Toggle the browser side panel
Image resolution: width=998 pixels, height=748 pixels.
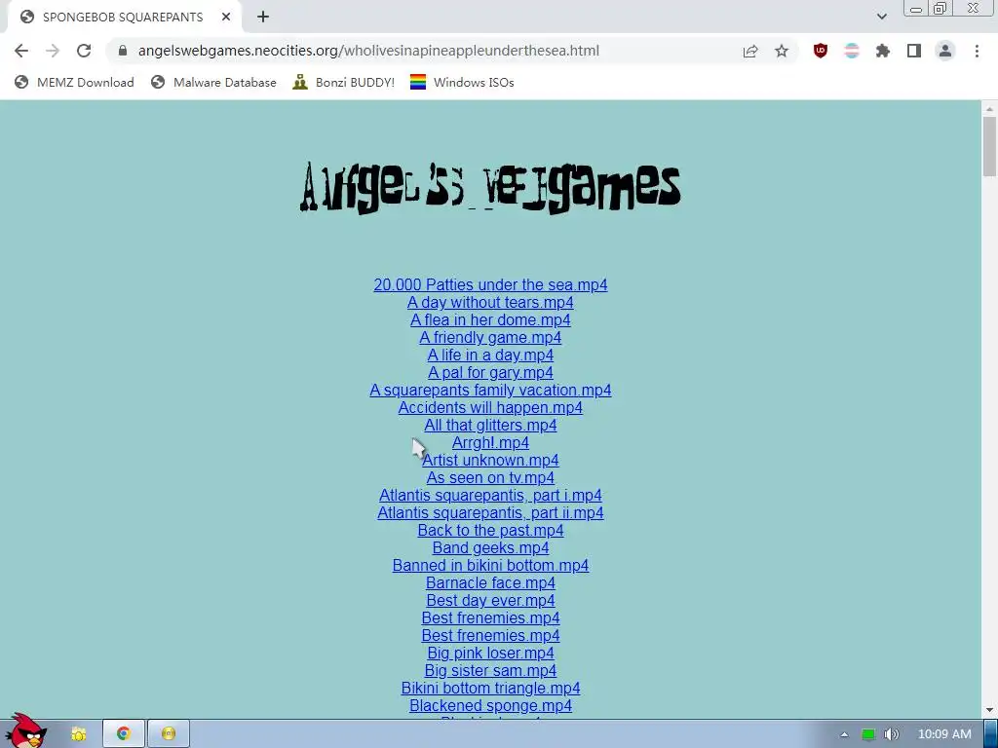[914, 51]
